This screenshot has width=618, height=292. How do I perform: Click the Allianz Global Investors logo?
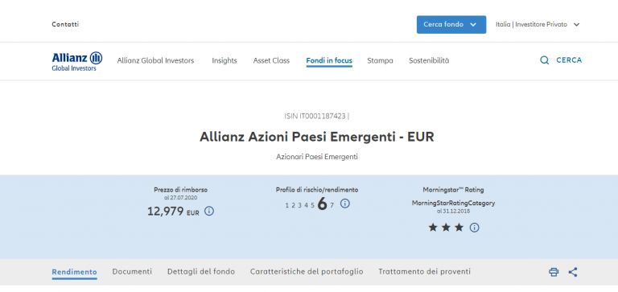(x=77, y=61)
